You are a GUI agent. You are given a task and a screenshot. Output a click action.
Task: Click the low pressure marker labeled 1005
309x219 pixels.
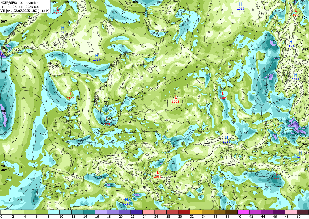(71, 96)
